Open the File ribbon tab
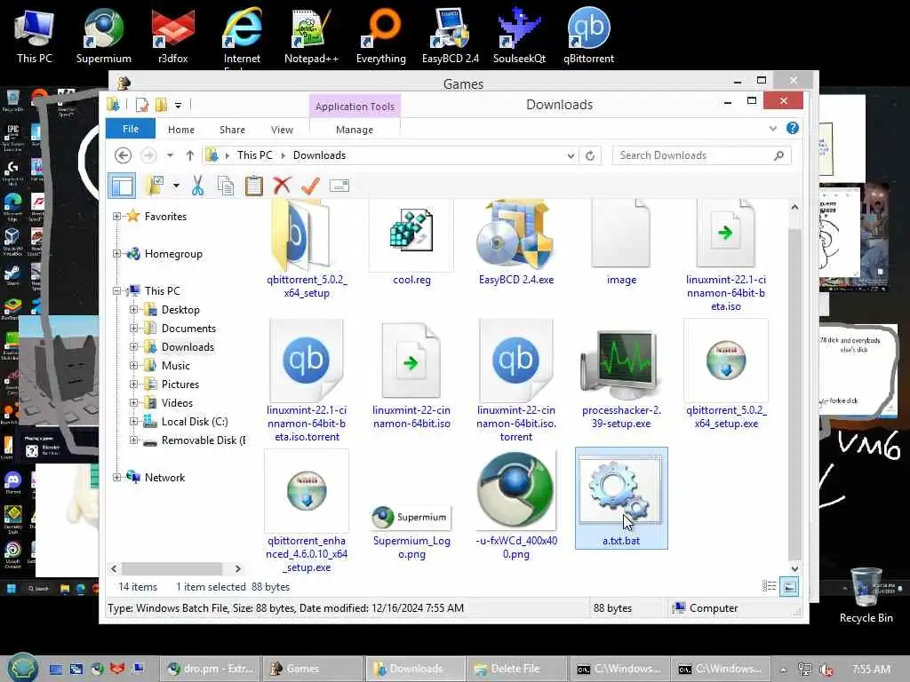The height and width of the screenshot is (682, 910). (x=131, y=130)
